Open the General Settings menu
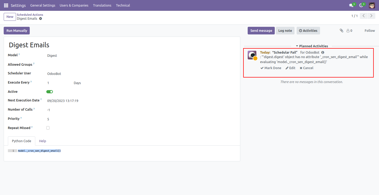 tap(43, 5)
